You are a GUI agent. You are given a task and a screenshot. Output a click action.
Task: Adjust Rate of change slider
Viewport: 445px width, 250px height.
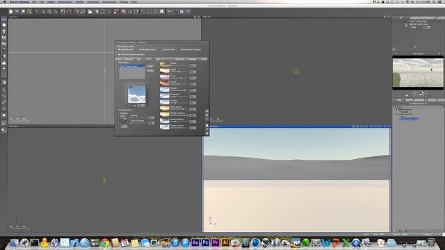pyautogui.click(x=138, y=123)
